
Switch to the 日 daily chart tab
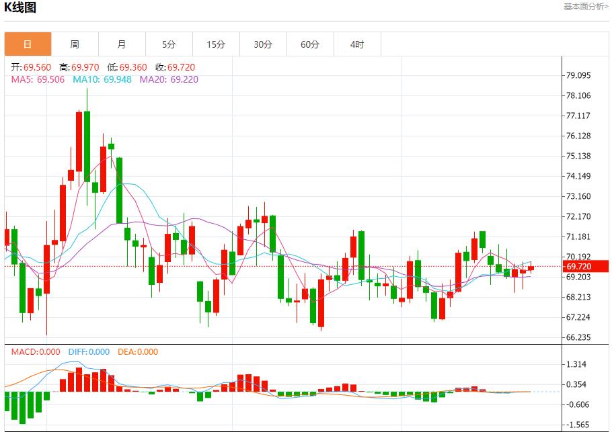pos(28,44)
